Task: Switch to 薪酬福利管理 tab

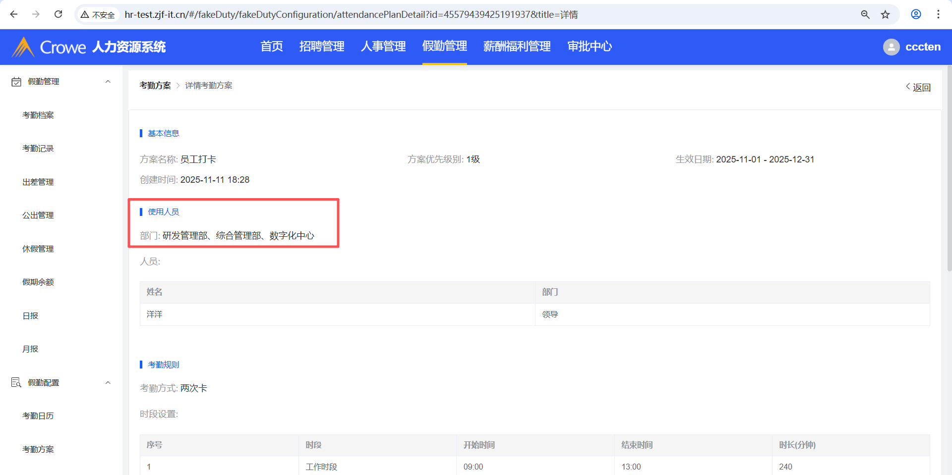Action: coord(517,47)
